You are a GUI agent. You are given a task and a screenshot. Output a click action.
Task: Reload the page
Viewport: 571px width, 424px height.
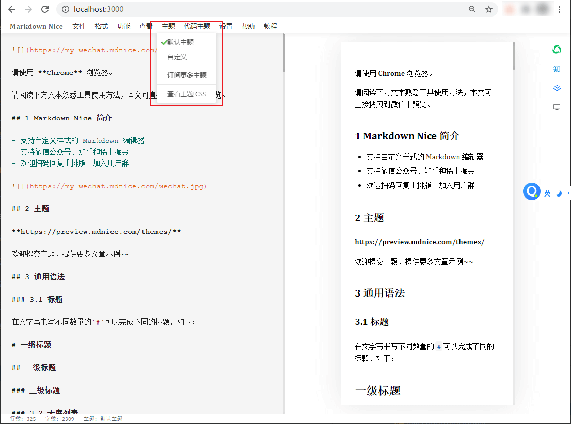pyautogui.click(x=45, y=9)
